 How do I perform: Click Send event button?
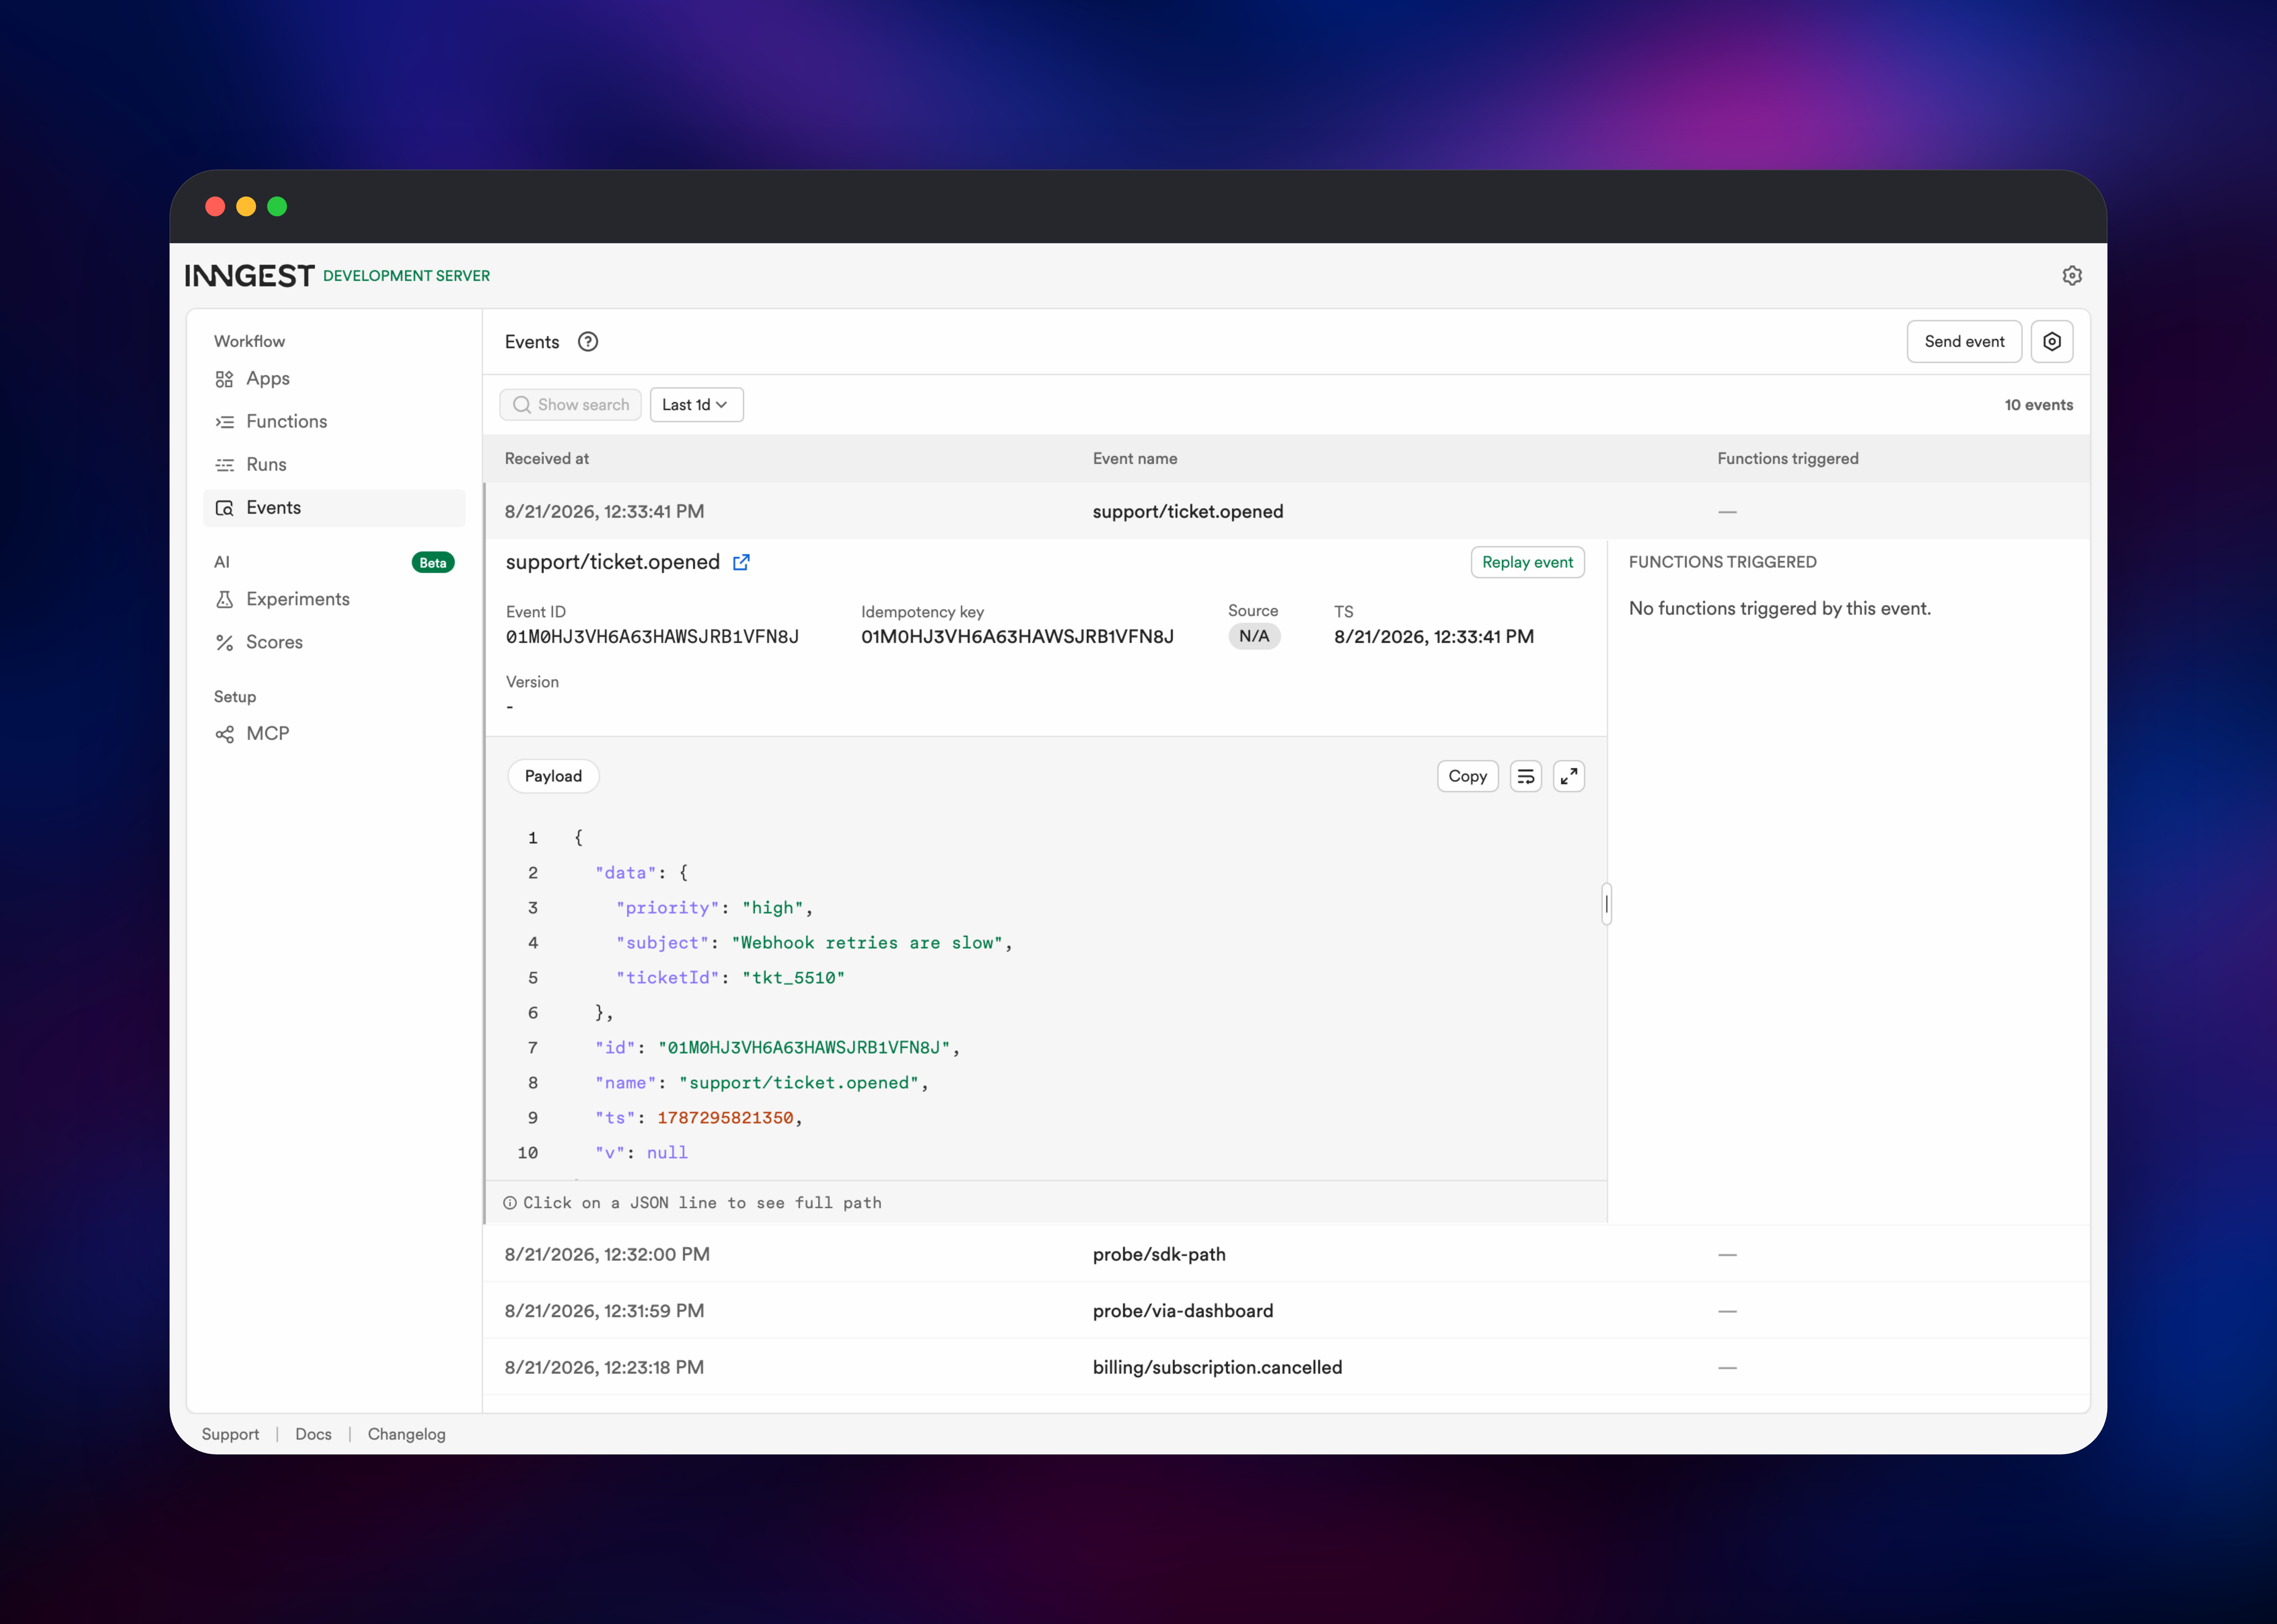(1964, 342)
